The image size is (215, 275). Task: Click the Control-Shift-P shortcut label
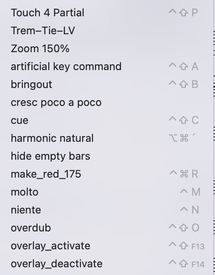coord(184,13)
